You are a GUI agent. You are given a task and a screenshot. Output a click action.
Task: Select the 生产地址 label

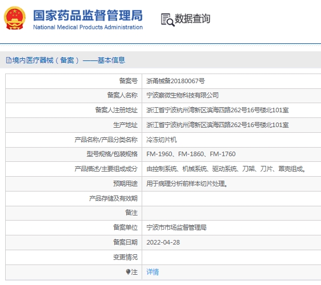(125, 125)
